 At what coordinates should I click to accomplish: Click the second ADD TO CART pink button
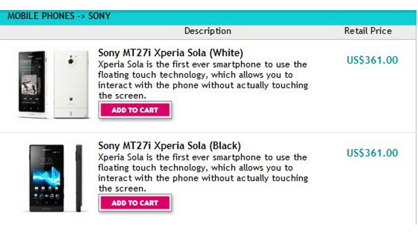click(x=135, y=203)
